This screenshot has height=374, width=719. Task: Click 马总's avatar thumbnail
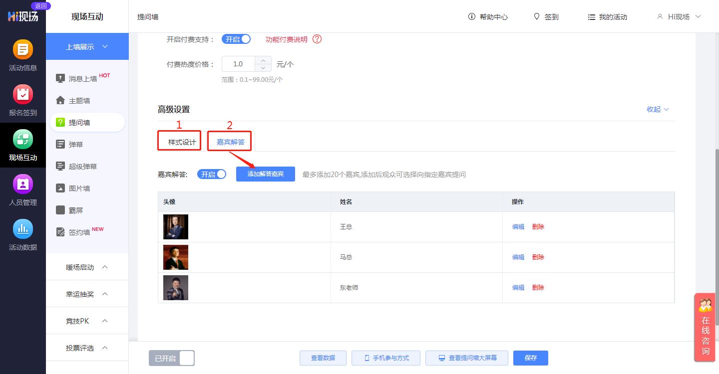pos(176,257)
